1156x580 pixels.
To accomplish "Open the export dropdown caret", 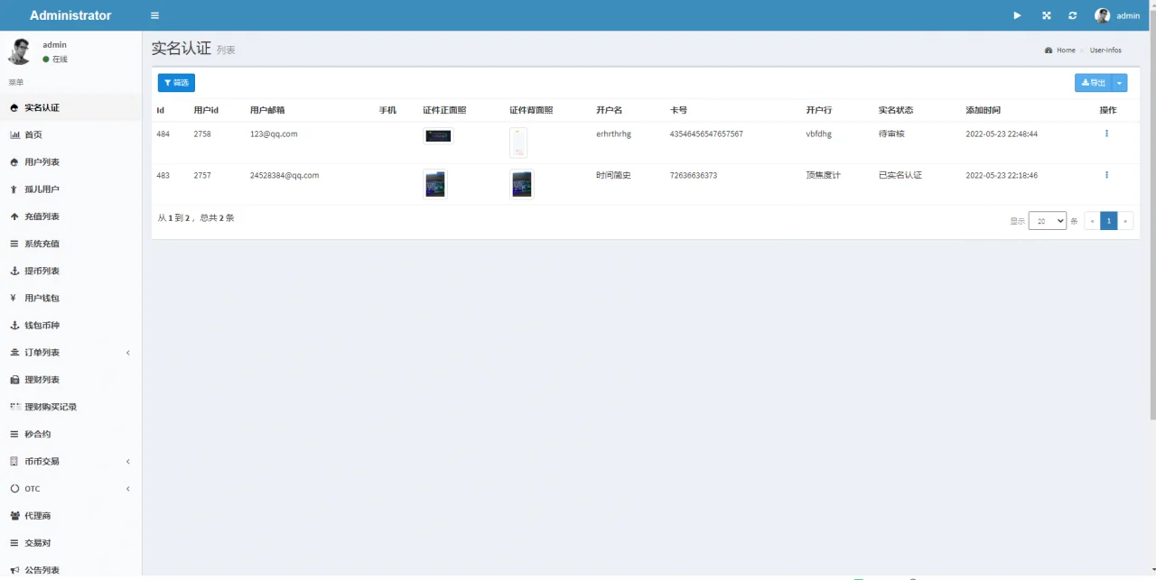I will coord(1120,83).
